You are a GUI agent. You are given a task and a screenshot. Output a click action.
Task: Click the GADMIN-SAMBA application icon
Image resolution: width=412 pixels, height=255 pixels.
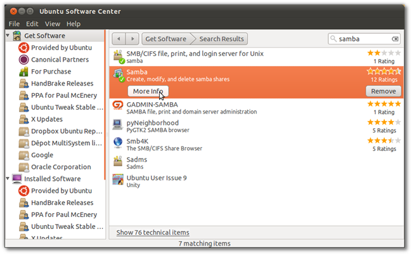117,106
